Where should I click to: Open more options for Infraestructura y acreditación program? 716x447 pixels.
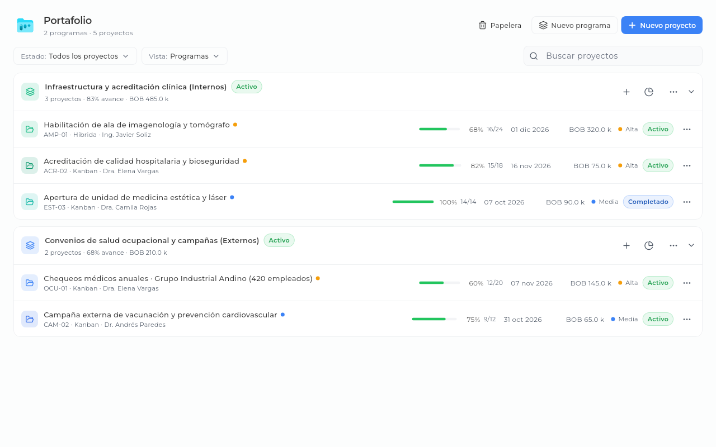[673, 92]
